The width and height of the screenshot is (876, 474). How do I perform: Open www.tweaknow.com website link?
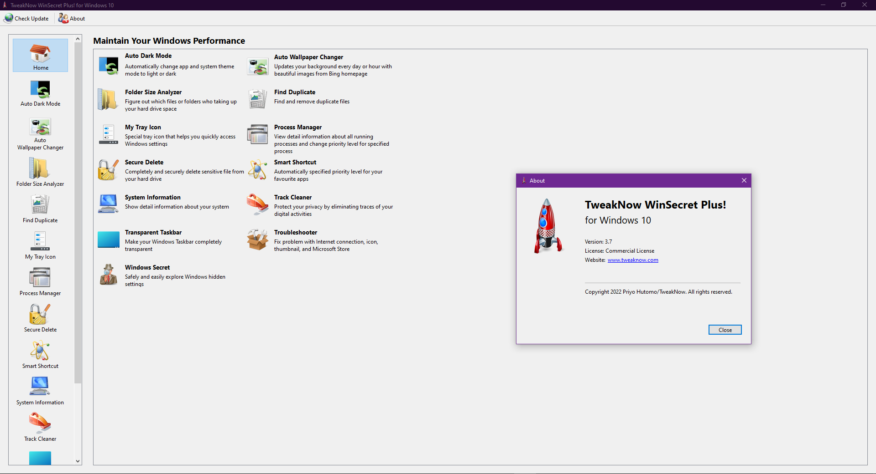coord(633,260)
